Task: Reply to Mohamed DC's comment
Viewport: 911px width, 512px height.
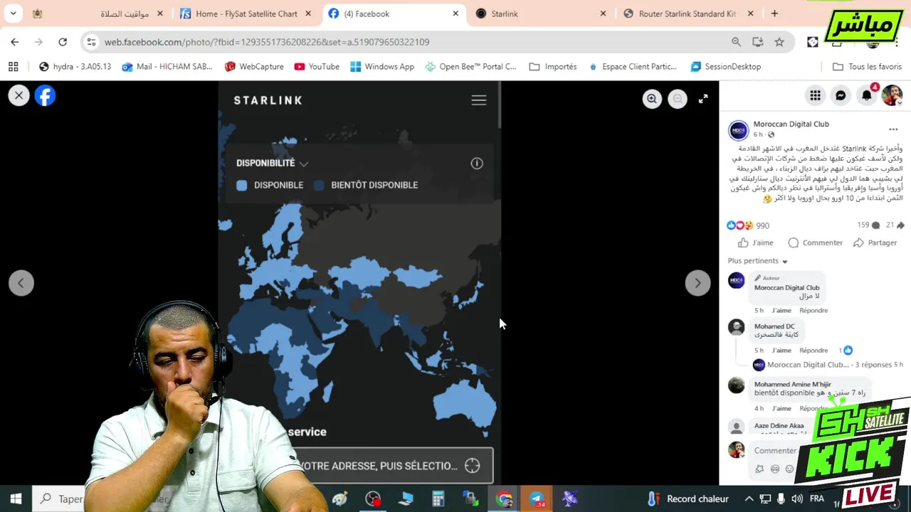Action: [x=813, y=350]
